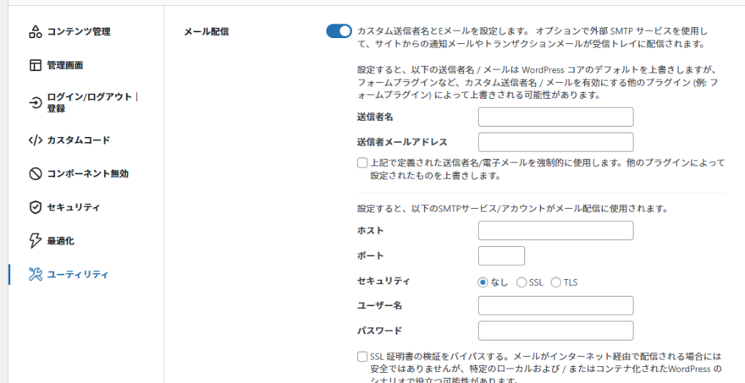745x383 pixels.
Task: Focus the パスワード input field
Action: pos(555,331)
